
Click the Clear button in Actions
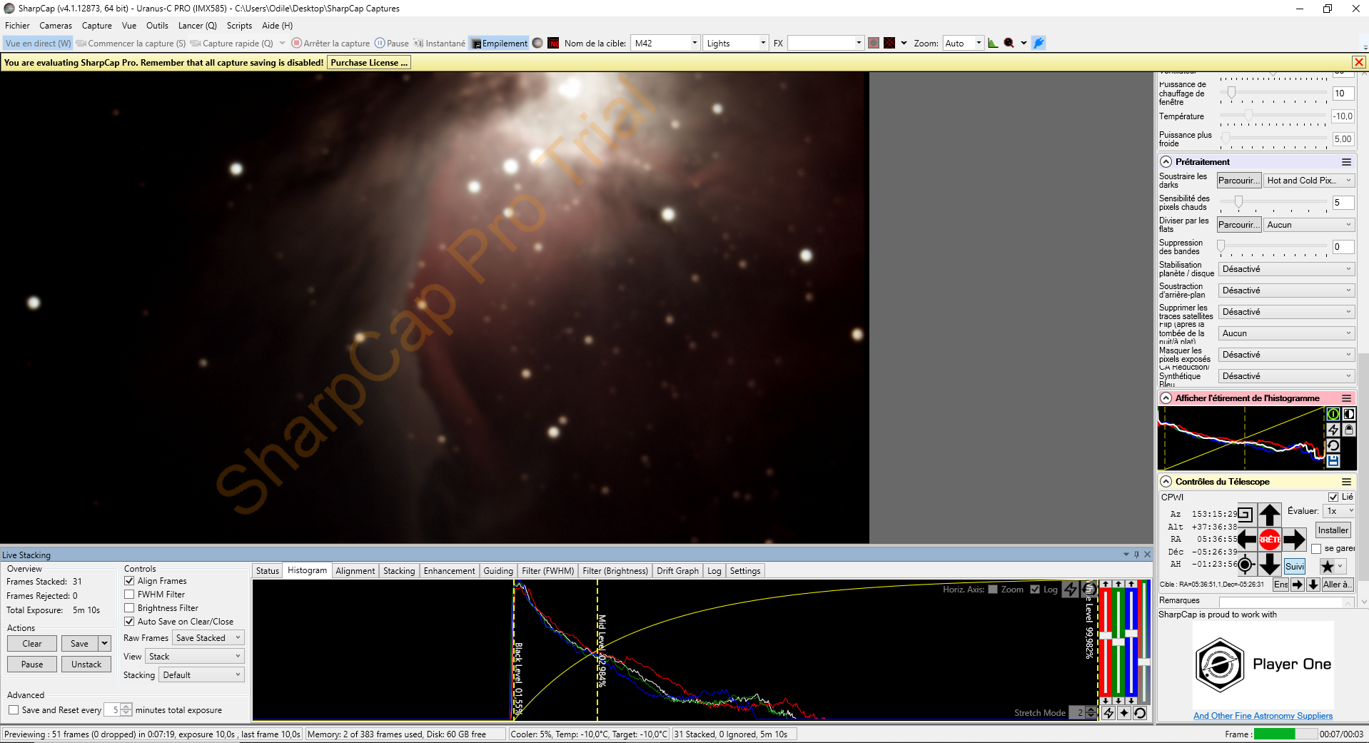coord(32,644)
